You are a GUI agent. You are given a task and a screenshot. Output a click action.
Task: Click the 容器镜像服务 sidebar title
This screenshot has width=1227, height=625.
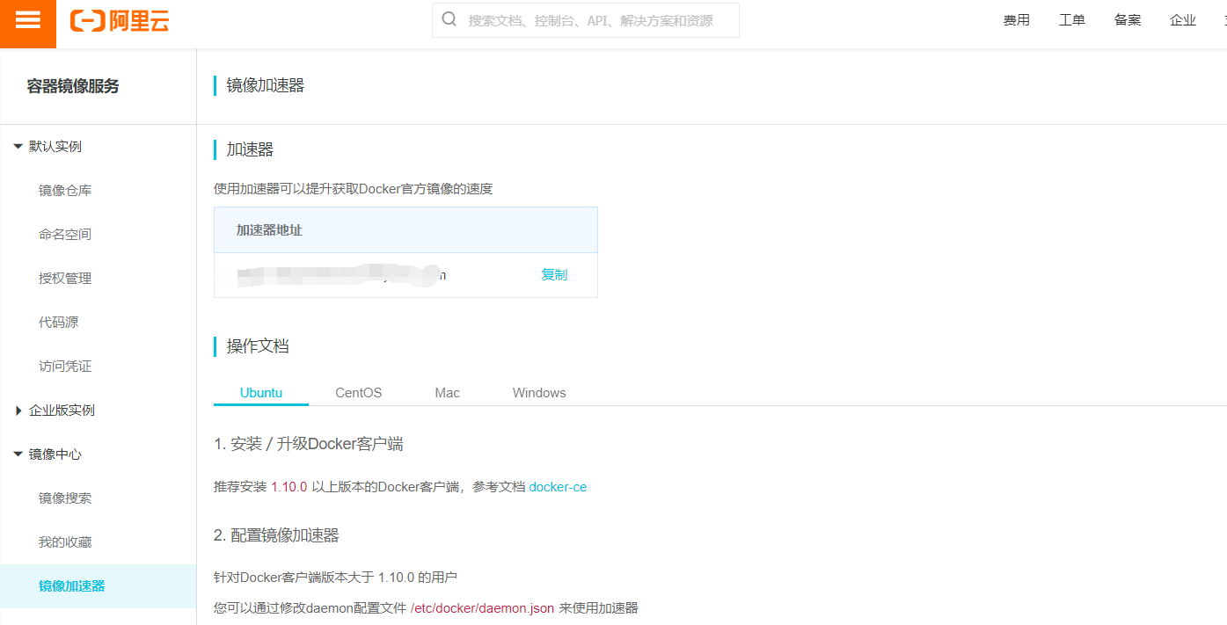pos(72,86)
